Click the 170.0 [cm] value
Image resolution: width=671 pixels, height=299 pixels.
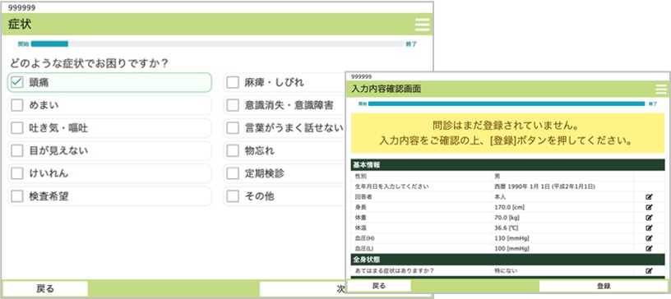tap(509, 207)
